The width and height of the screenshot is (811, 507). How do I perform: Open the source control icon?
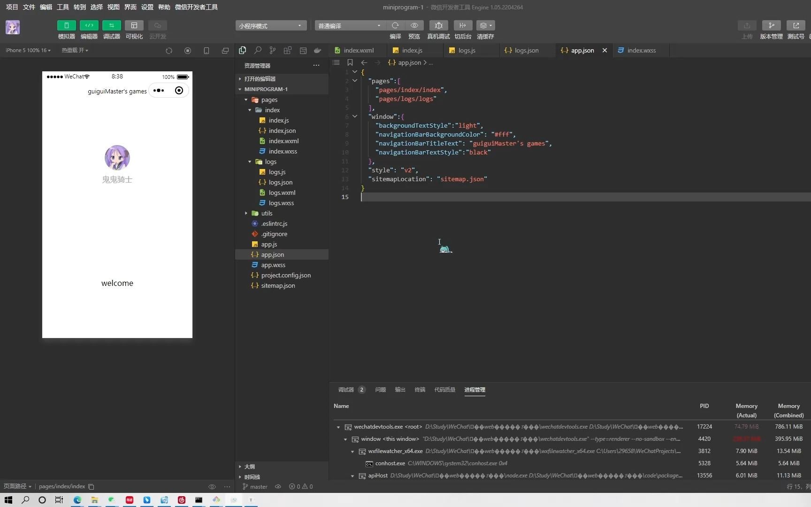pyautogui.click(x=273, y=50)
